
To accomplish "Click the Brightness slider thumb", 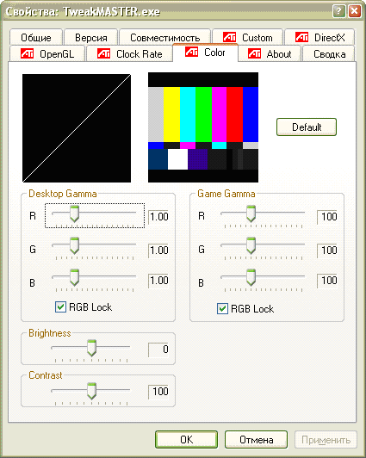I will click(x=92, y=348).
